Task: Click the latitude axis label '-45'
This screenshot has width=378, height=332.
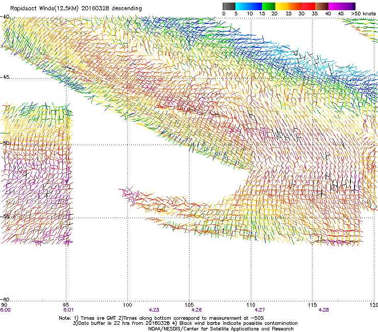Action: [x=5, y=77]
